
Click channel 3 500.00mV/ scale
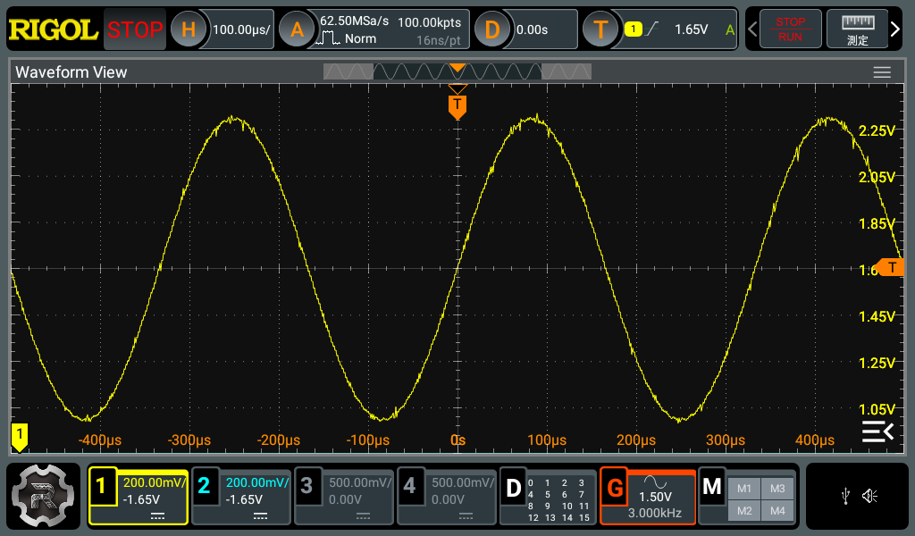tap(360, 483)
